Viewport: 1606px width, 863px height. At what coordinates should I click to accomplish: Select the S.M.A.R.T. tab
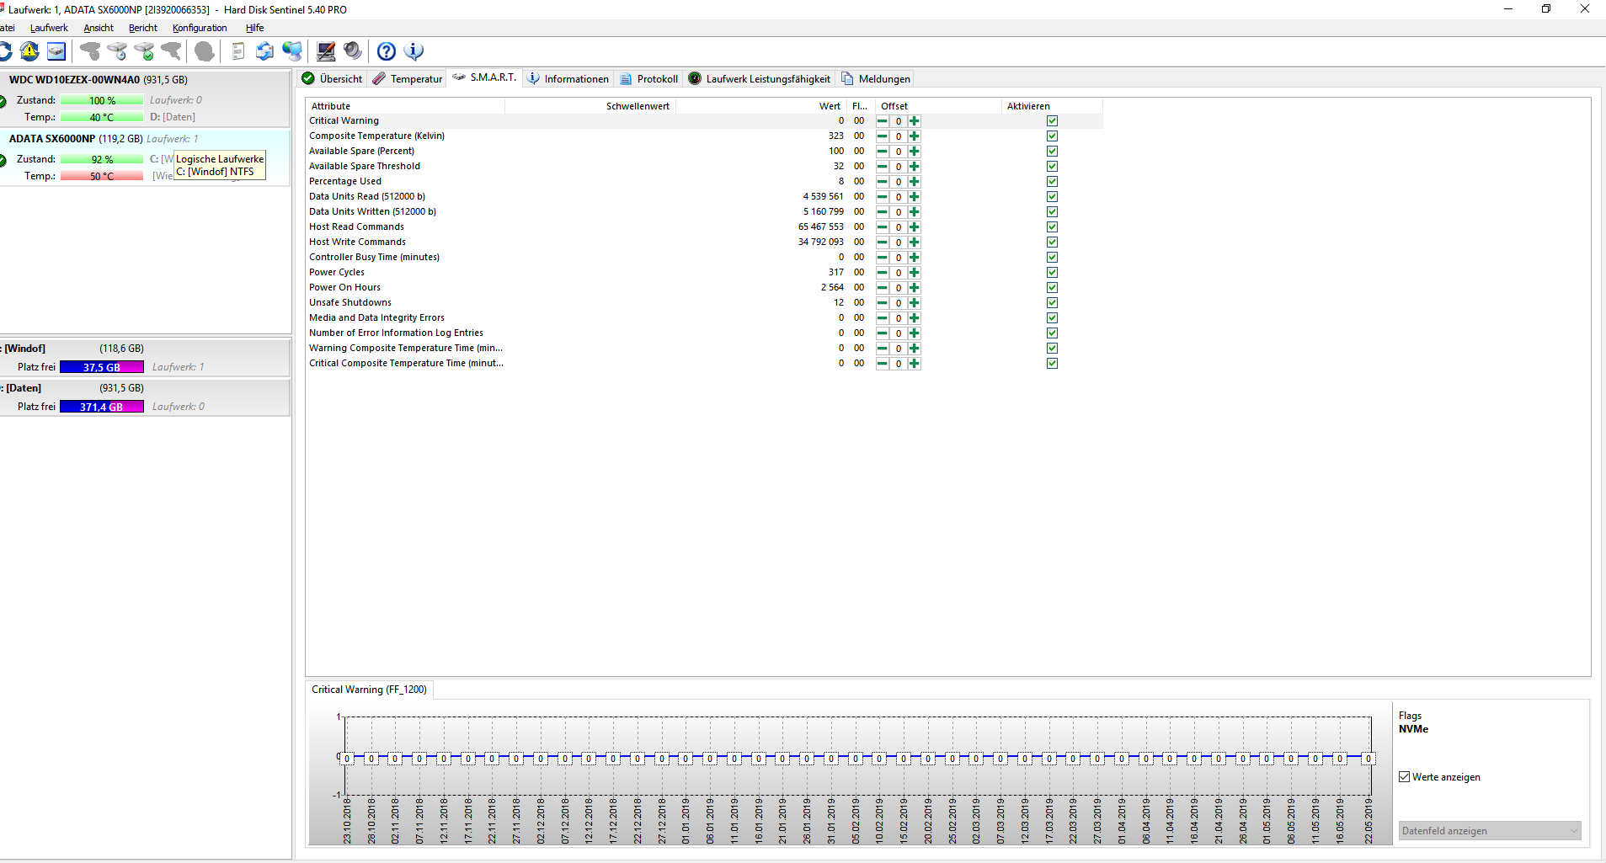click(484, 77)
